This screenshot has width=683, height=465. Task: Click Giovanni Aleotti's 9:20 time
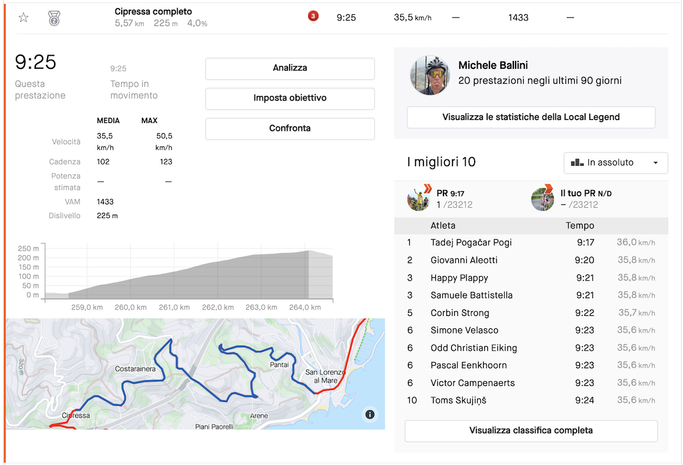click(x=585, y=260)
